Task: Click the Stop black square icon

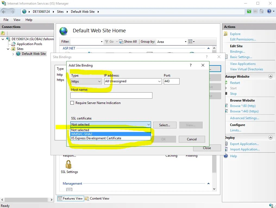Action: coord(226,93)
